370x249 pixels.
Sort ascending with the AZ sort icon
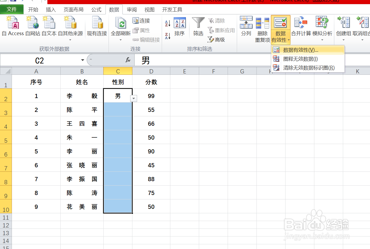point(167,22)
